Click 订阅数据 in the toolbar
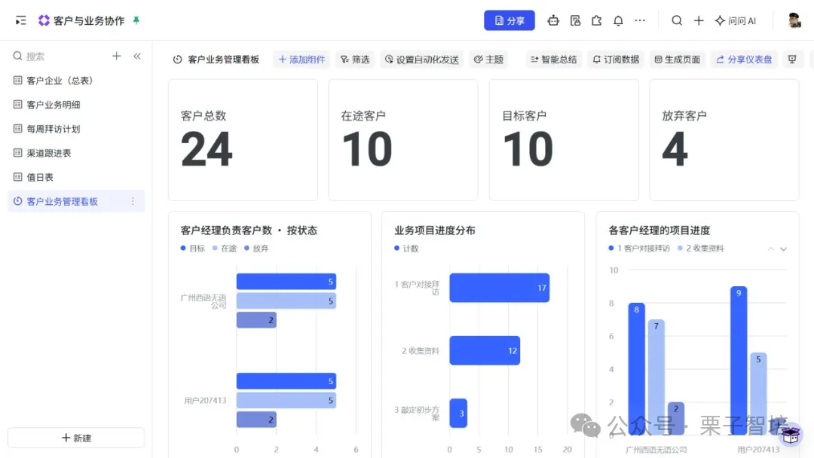 click(x=616, y=60)
